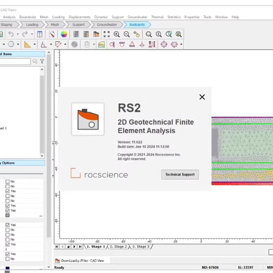Switch to the Mesh workflow tab
This screenshot has width=273, height=273.
pyautogui.click(x=55, y=25)
